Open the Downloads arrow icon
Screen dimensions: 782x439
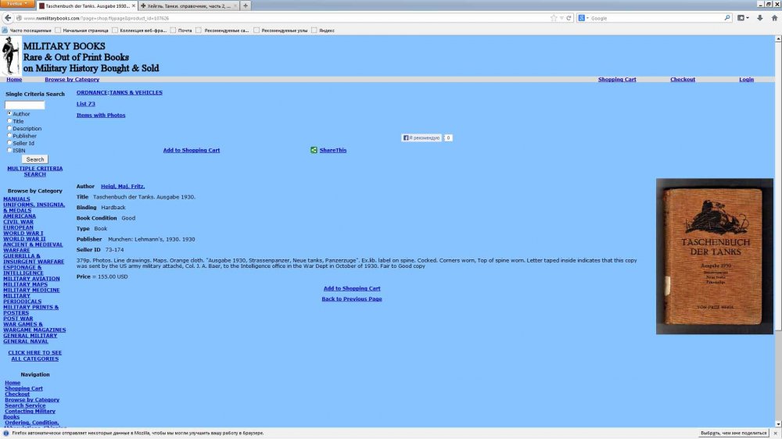pyautogui.click(x=759, y=18)
